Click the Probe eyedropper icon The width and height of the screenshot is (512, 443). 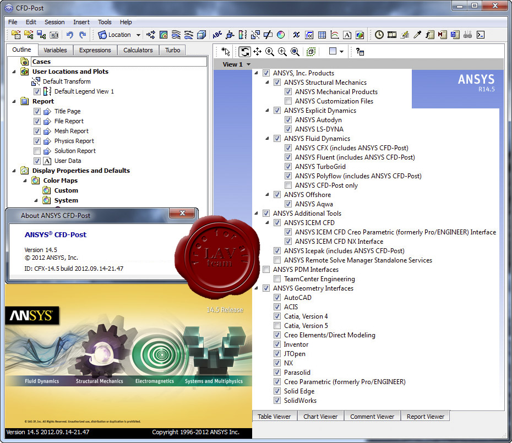(417, 35)
